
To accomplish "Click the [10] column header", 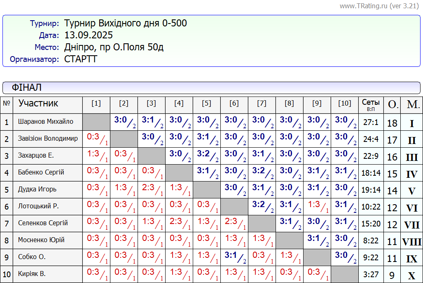I will point(344,104).
